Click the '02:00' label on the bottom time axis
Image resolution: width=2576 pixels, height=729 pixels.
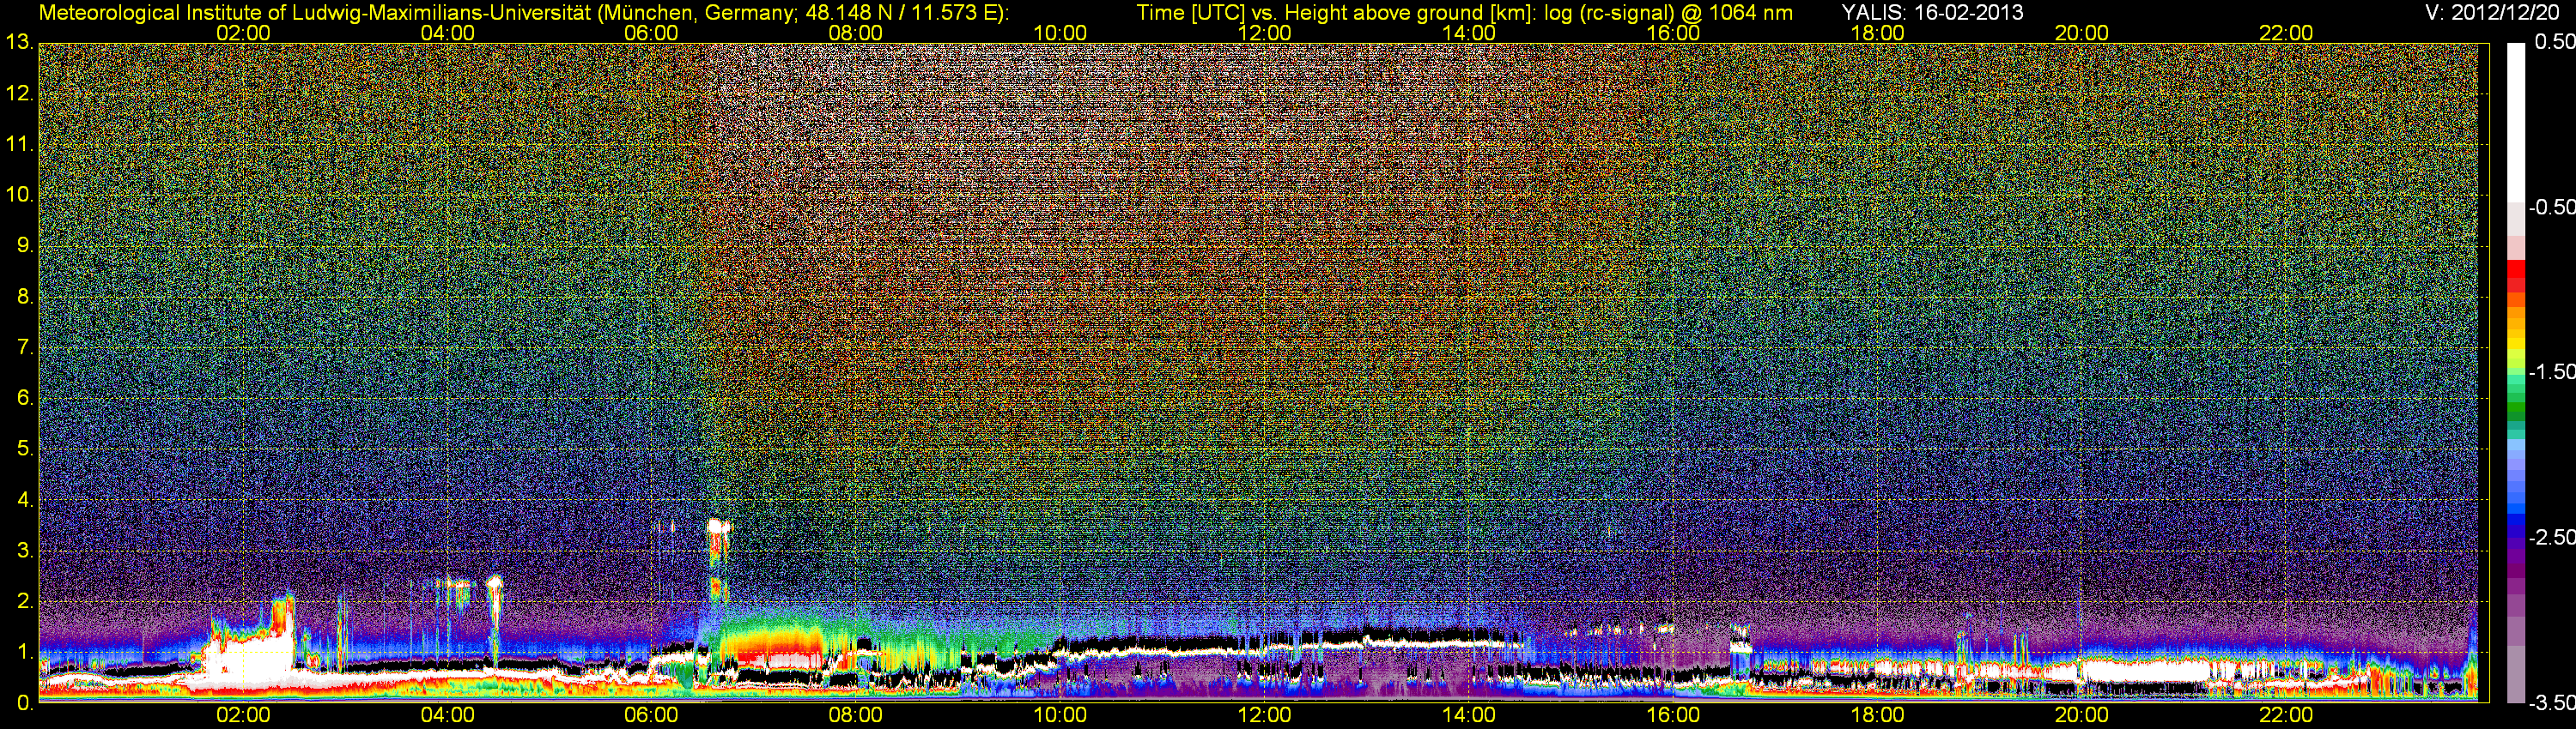[x=243, y=715]
